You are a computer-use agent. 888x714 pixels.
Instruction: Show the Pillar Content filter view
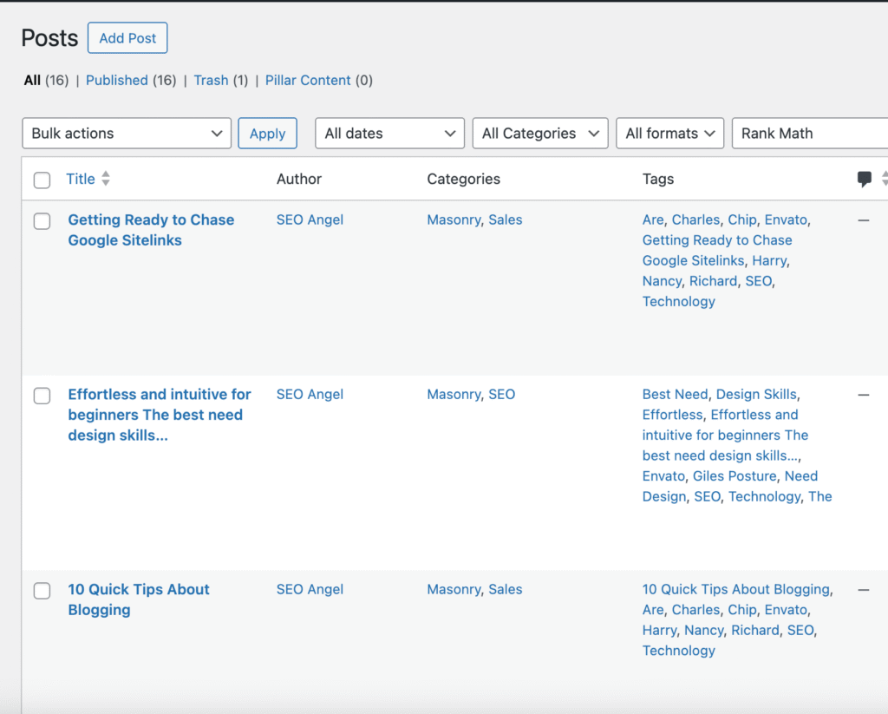pos(308,80)
